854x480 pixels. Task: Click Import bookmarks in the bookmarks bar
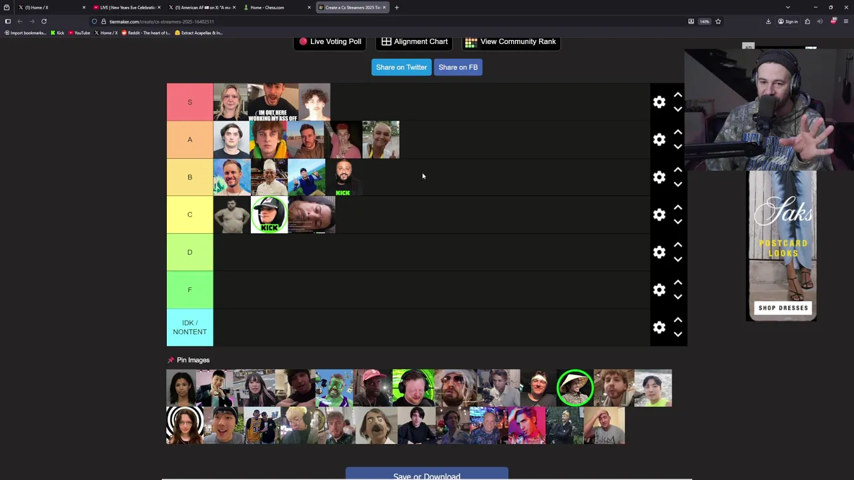point(25,33)
